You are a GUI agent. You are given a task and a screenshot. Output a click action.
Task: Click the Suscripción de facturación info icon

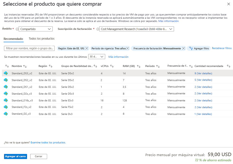tap(98, 29)
